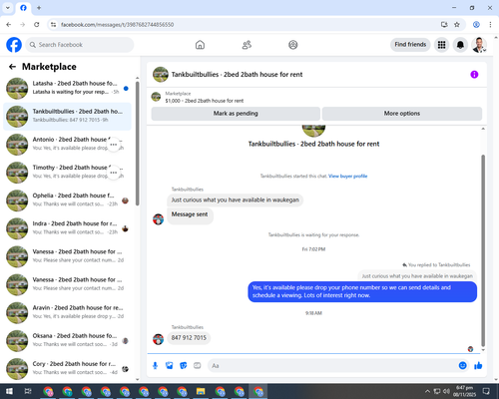Open options menu for Timothy conversation
This screenshot has height=399, width=499.
[x=114, y=173]
